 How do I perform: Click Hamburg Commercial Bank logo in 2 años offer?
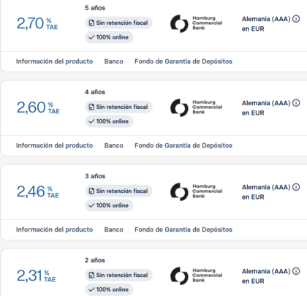coord(197,276)
